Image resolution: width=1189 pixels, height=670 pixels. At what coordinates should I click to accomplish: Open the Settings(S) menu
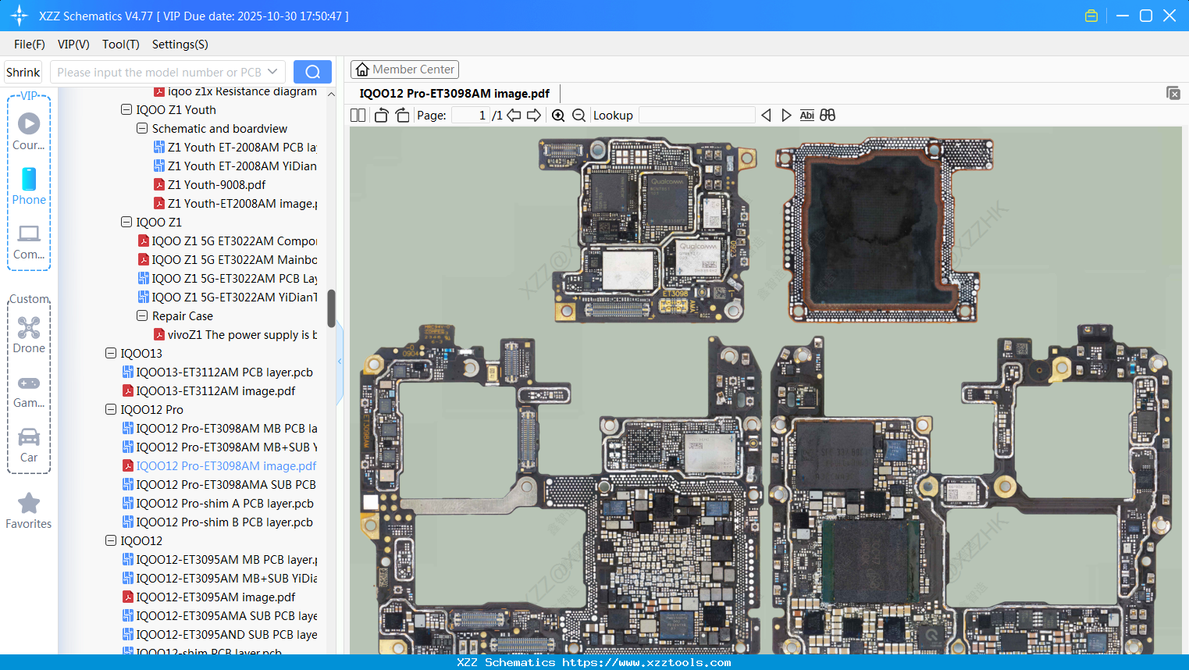click(180, 45)
